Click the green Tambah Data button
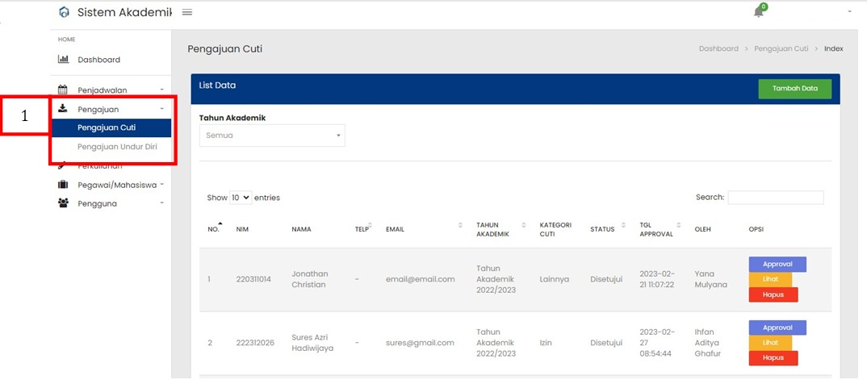Image resolution: width=867 pixels, height=384 pixels. click(x=794, y=89)
